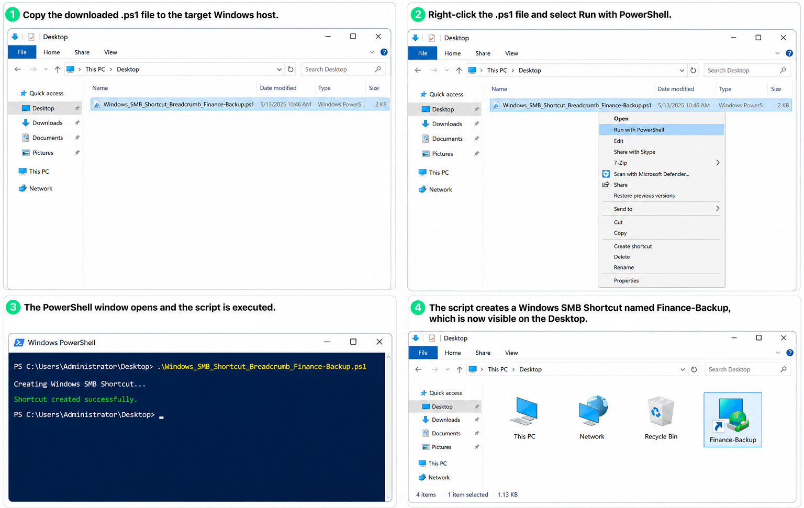This screenshot has width=804, height=508.
Task: Click Desktop breadcrumb in step 1 address bar
Action: [128, 70]
